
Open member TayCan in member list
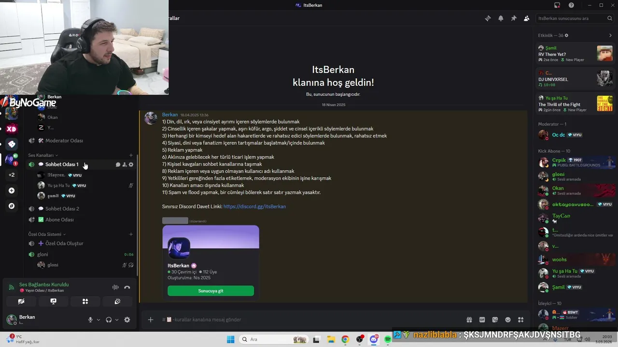(576, 218)
